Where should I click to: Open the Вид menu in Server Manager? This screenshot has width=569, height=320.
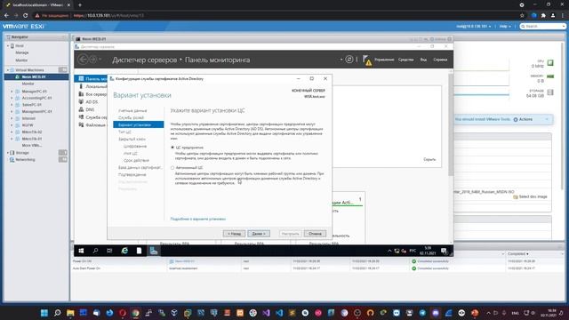pyautogui.click(x=423, y=60)
